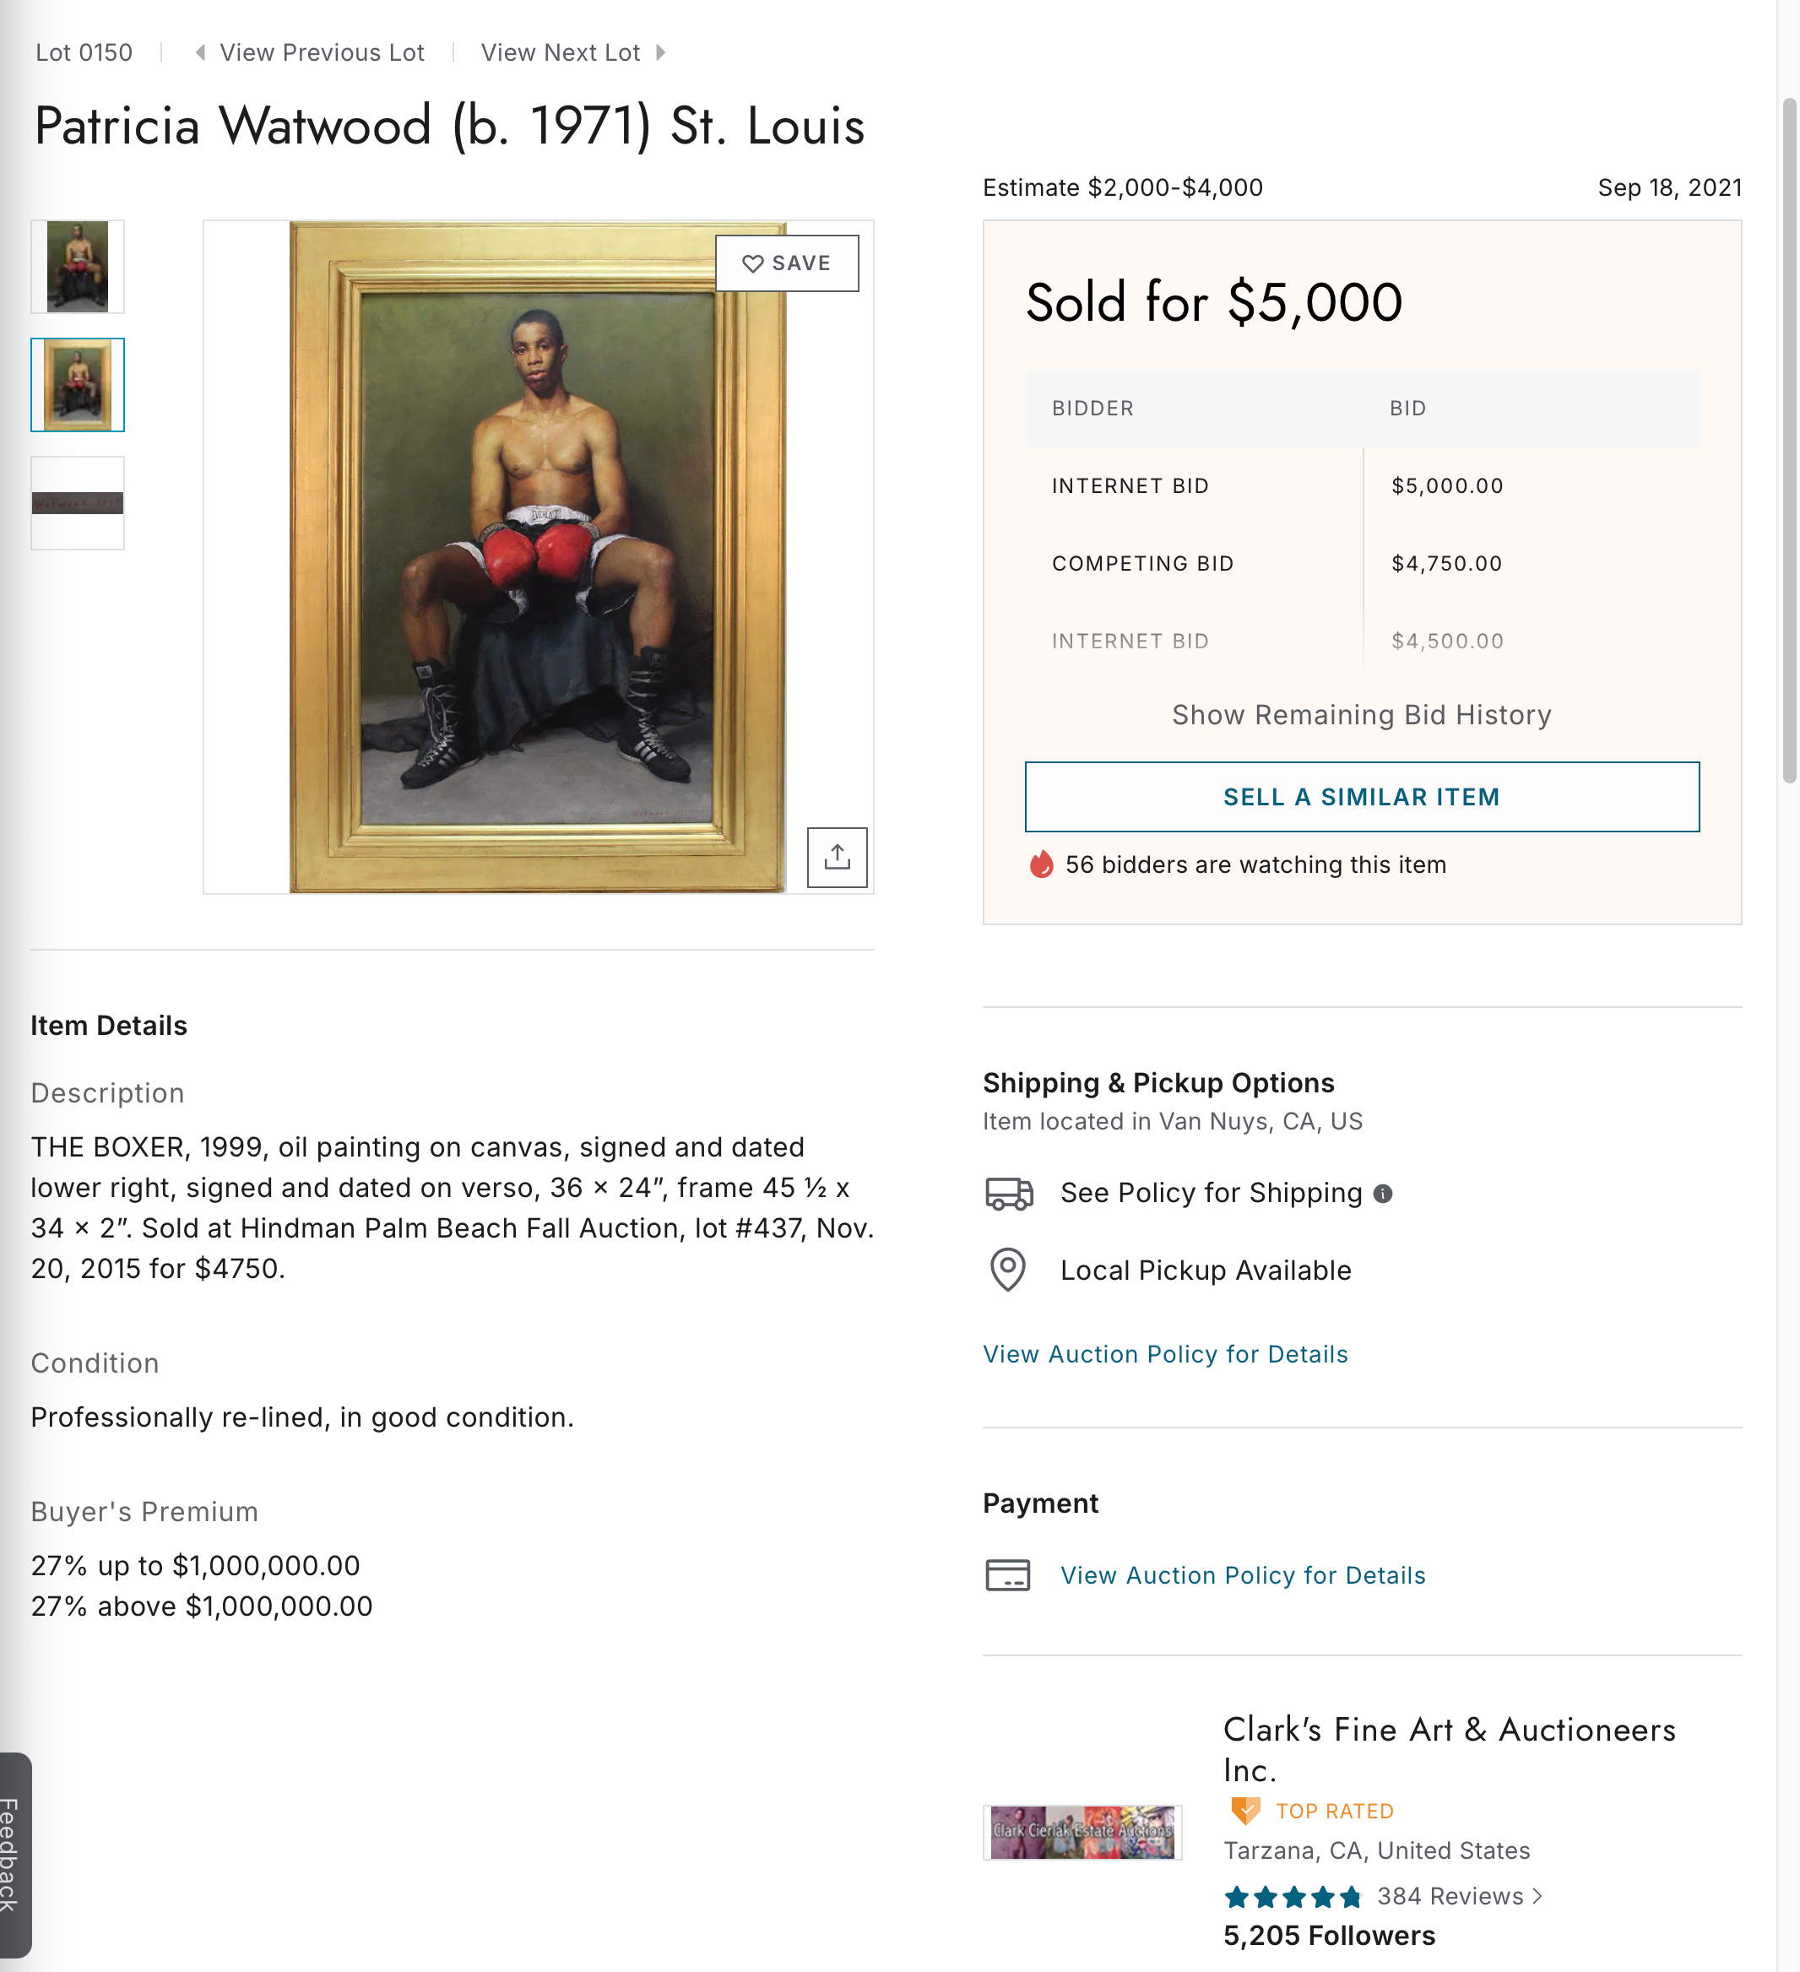The image size is (1800, 1972).
Task: Click the share/export icon on the image
Action: pos(837,856)
